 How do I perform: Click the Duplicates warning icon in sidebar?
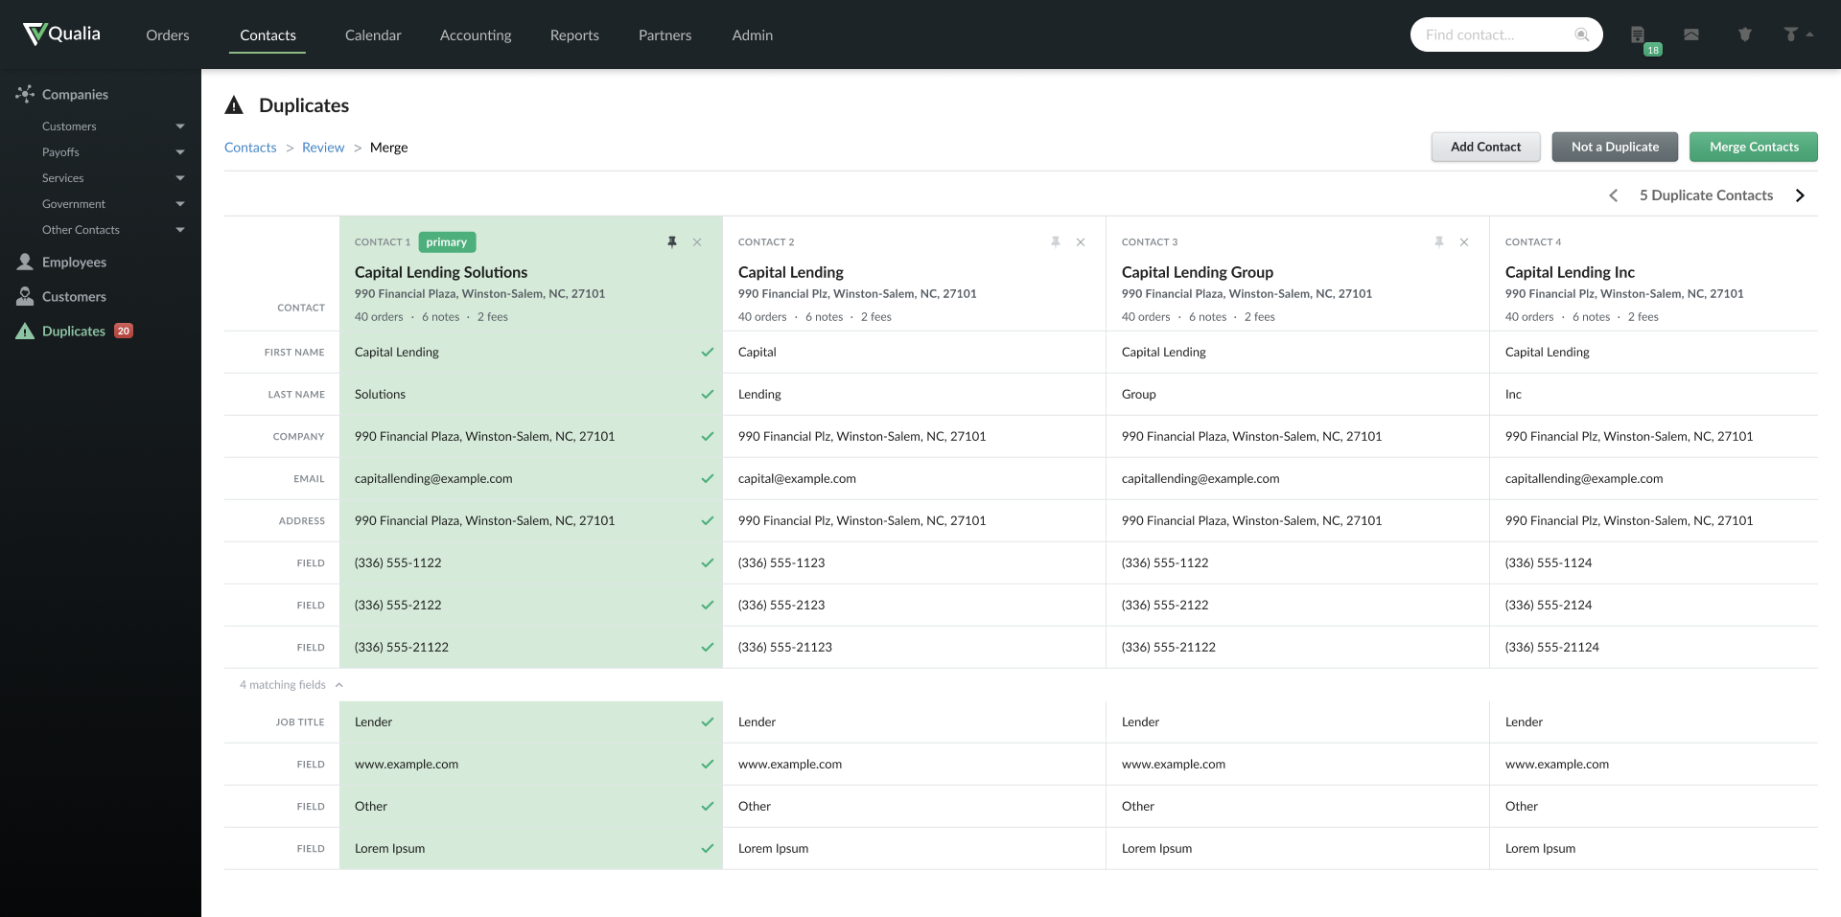[25, 331]
